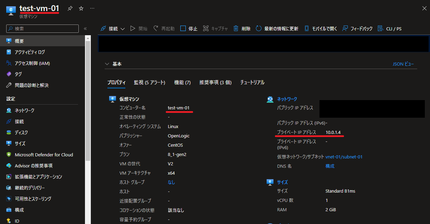Open the JSON ビュー link

coord(403,64)
